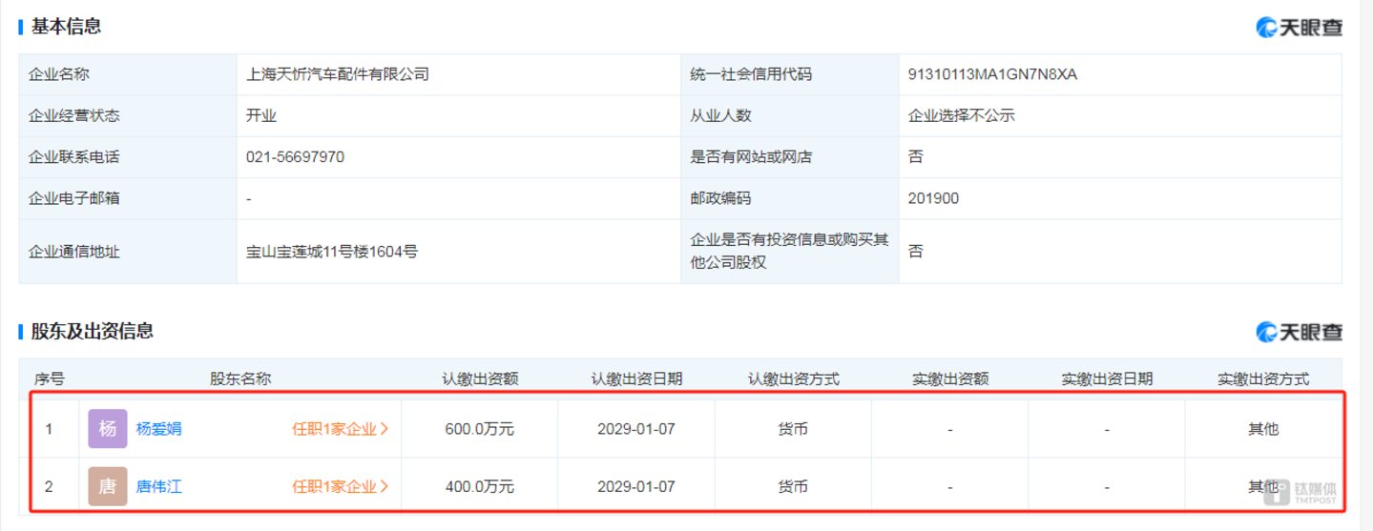1373x531 pixels.
Task: Click the purple 杨 avatar icon
Action: point(107,429)
